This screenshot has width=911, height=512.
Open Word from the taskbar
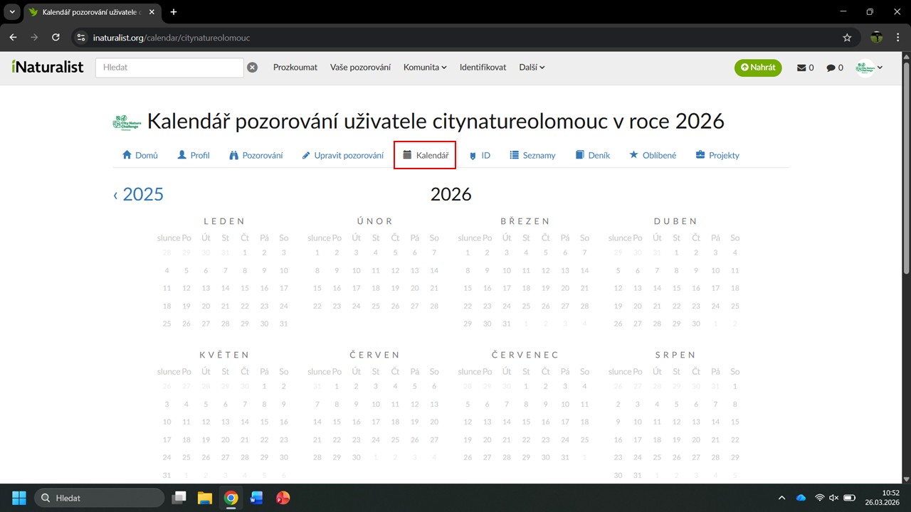[x=256, y=498]
